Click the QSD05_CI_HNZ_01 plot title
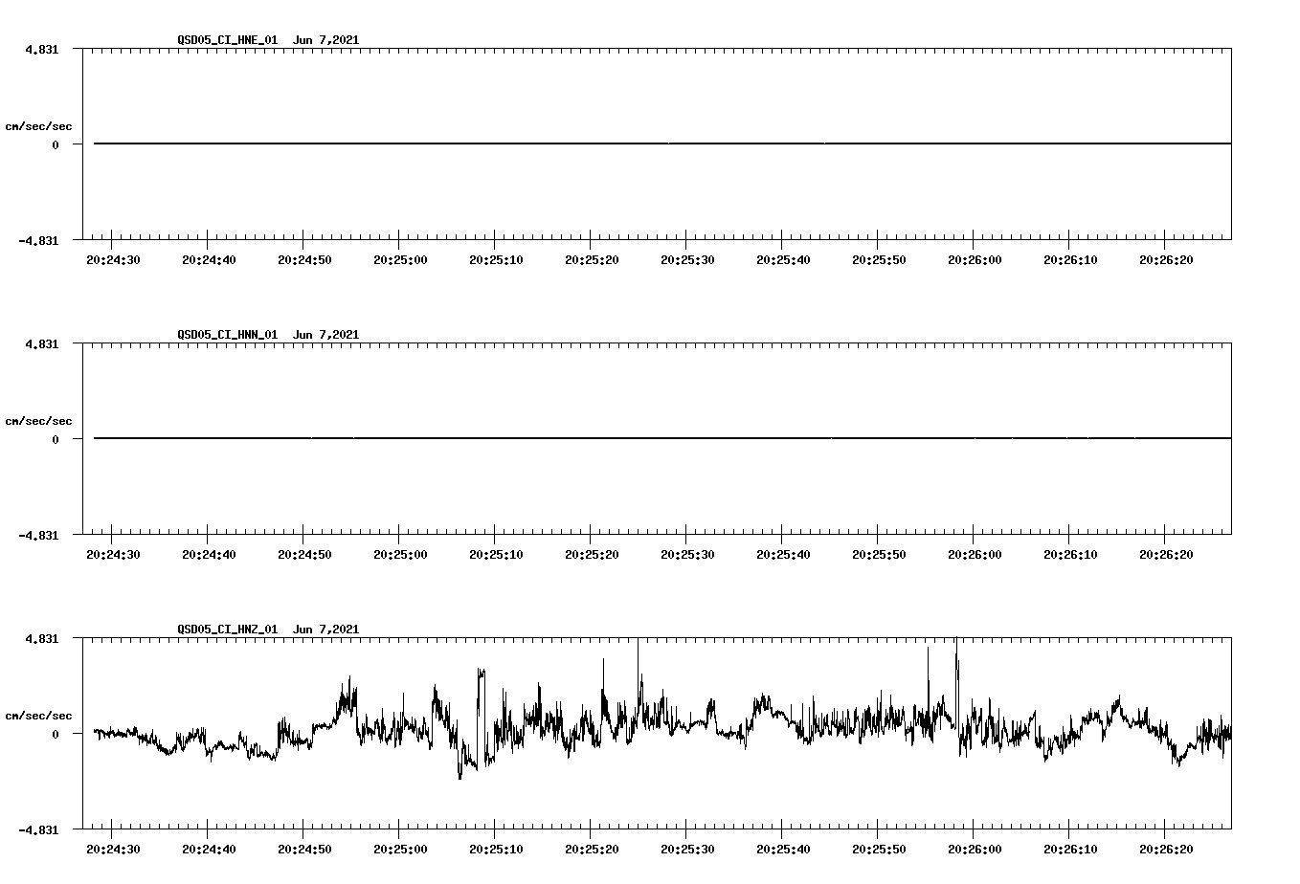Image resolution: width=1300 pixels, height=884 pixels. [268, 630]
